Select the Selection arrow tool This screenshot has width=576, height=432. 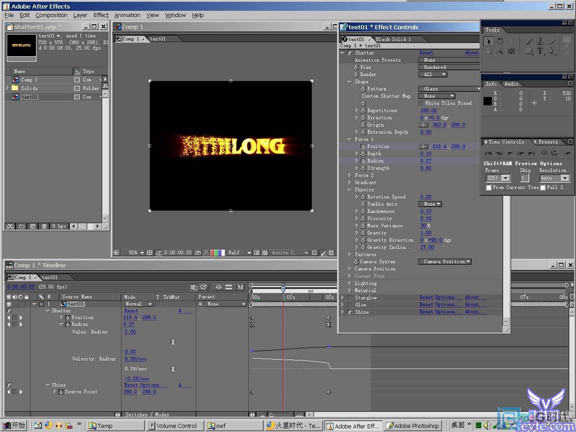click(x=489, y=41)
